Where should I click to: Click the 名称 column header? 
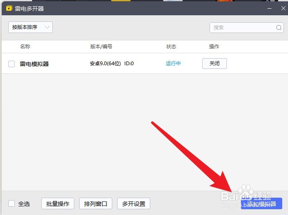(25, 47)
